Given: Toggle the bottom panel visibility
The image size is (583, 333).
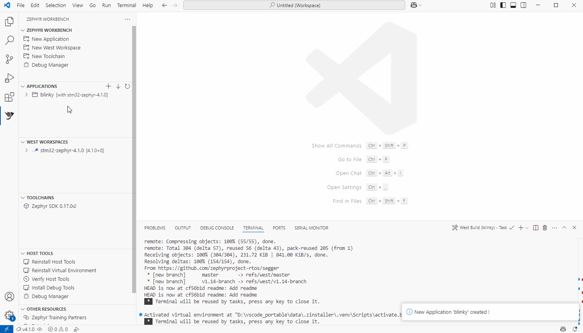Looking at the screenshot, I should point(513,5).
